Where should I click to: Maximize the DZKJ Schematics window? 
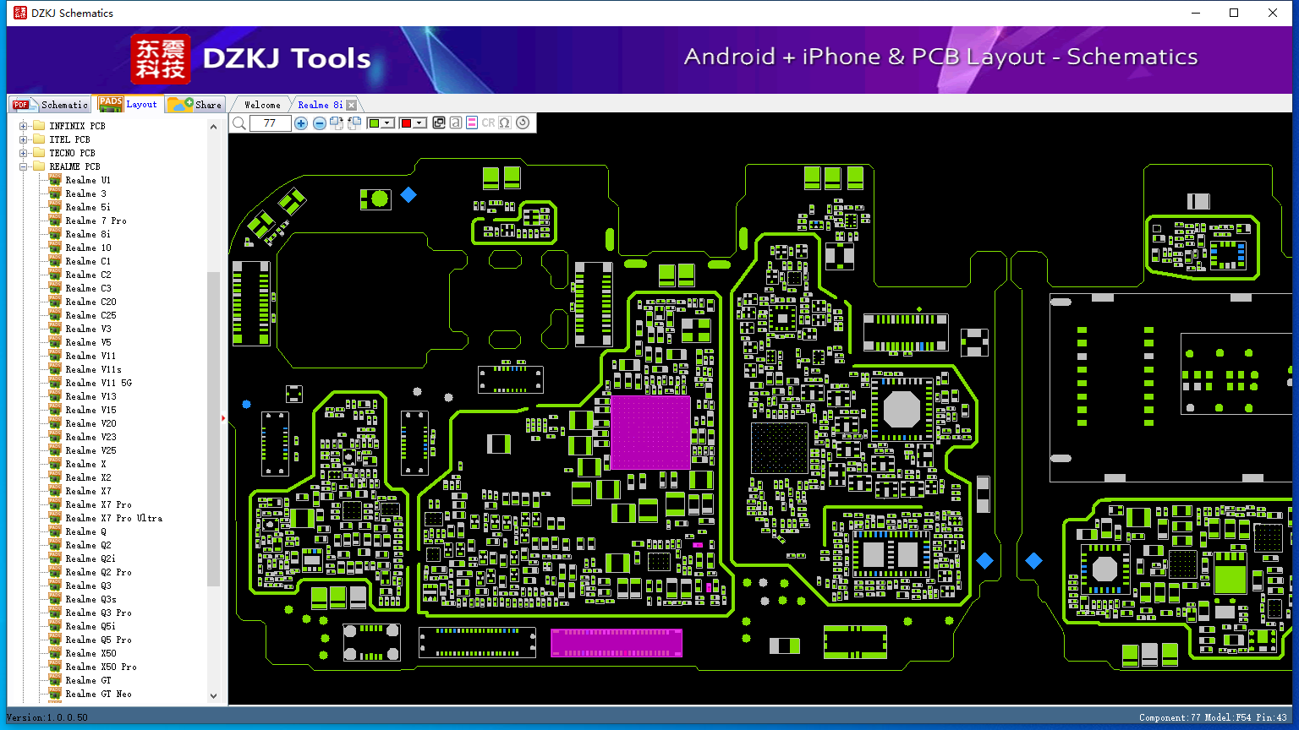[x=1234, y=13]
